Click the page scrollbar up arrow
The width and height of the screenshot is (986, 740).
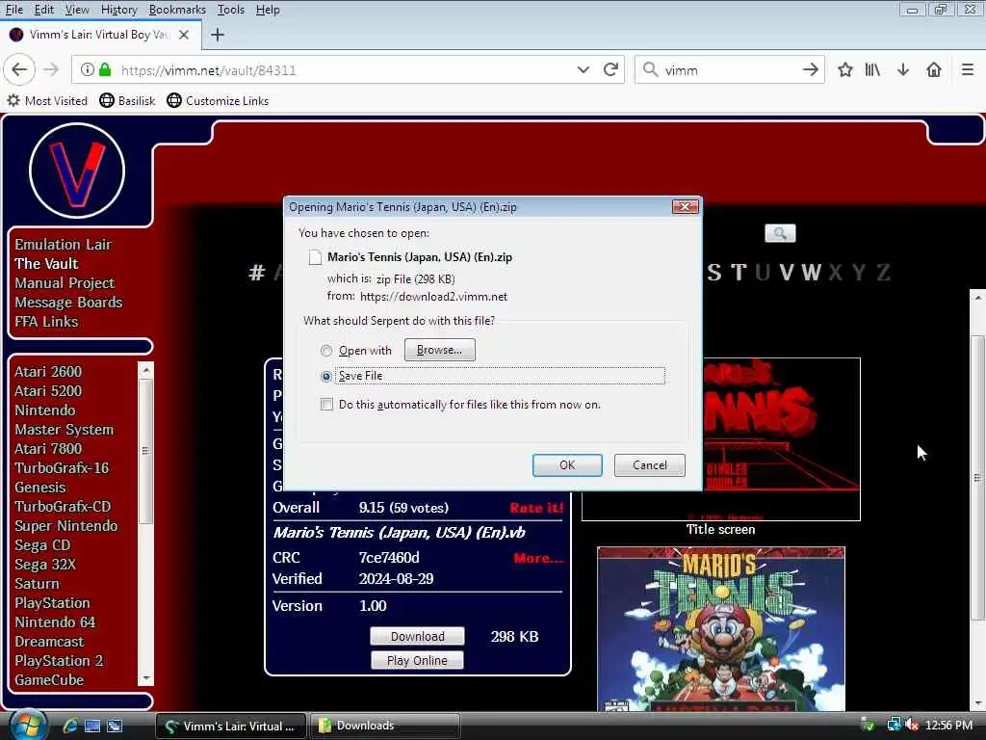[x=977, y=297]
